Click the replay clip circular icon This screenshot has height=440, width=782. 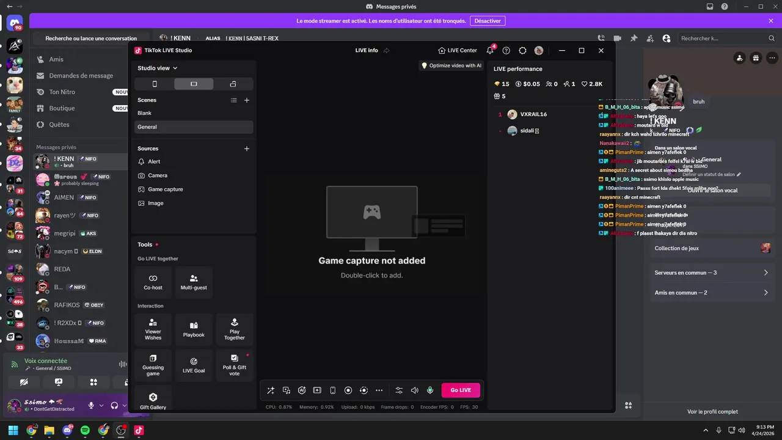pyautogui.click(x=364, y=390)
